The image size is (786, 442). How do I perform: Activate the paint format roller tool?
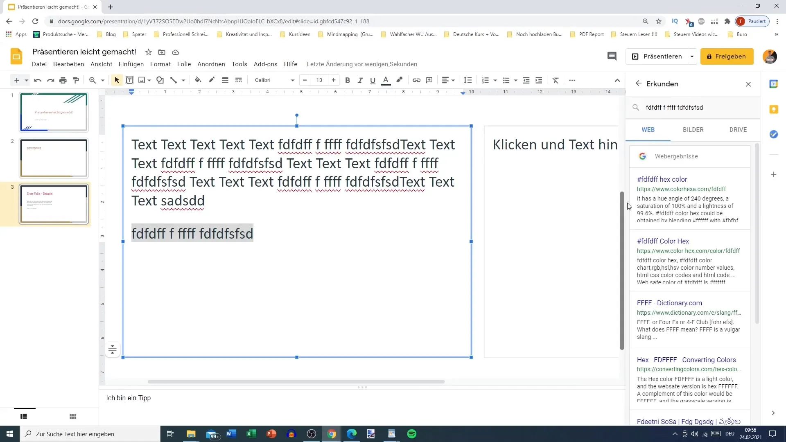(76, 80)
